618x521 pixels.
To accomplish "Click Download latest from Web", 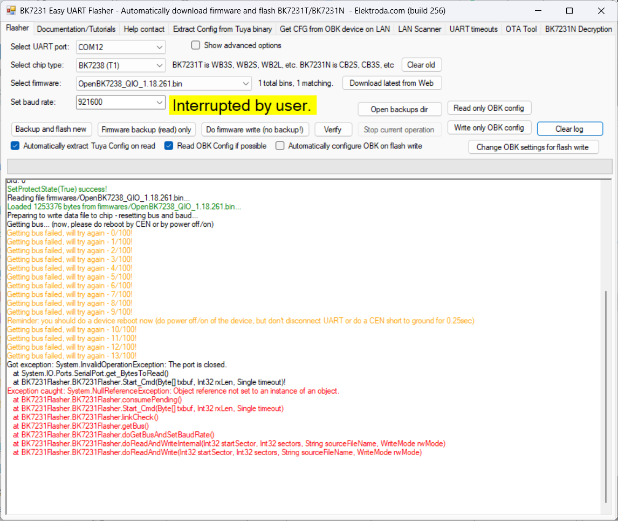I will pyautogui.click(x=392, y=83).
